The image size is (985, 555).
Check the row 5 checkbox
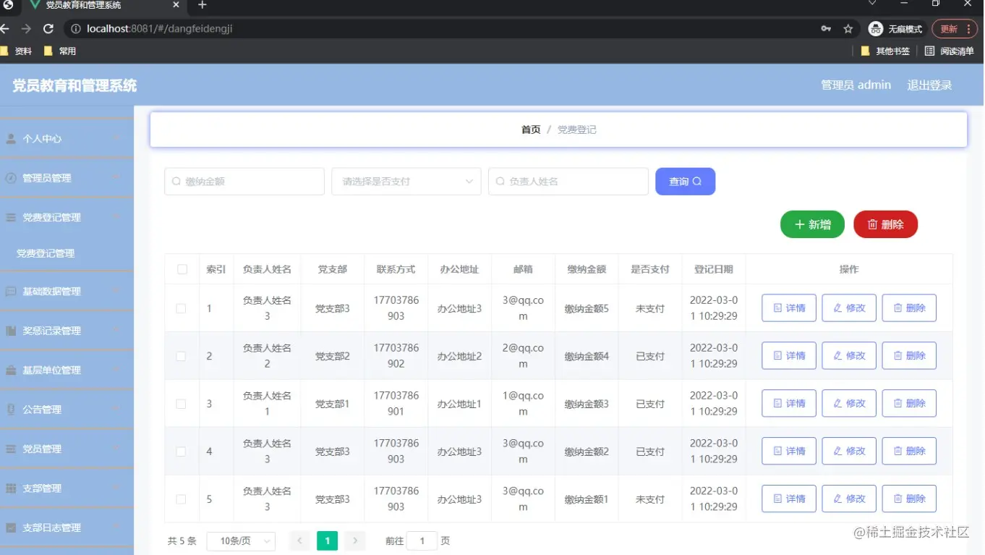(x=181, y=499)
